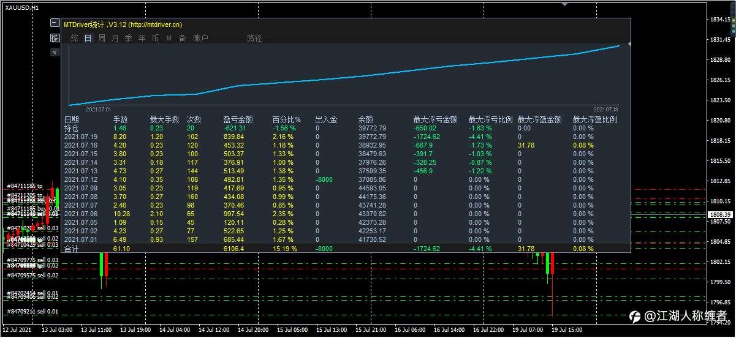
Task: Open the 币 symbol tab
Action: [155, 38]
